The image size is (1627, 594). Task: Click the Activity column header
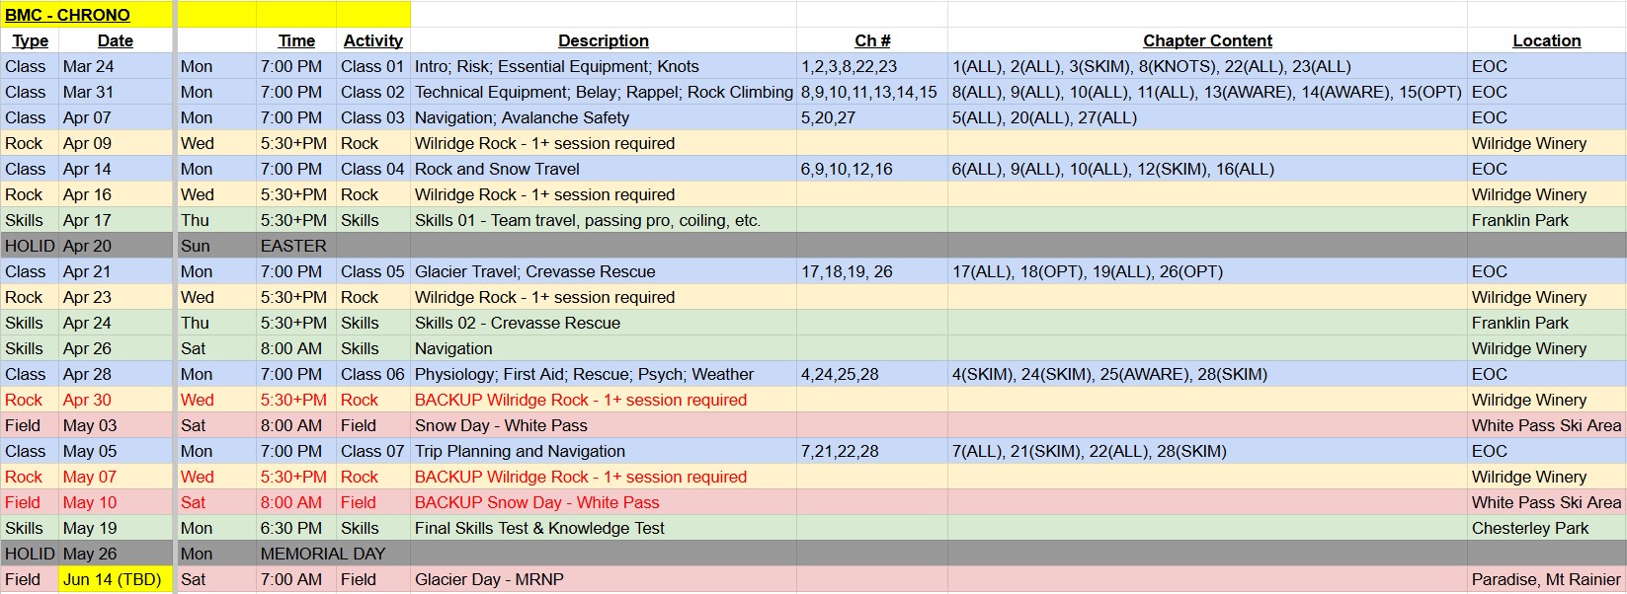click(373, 40)
